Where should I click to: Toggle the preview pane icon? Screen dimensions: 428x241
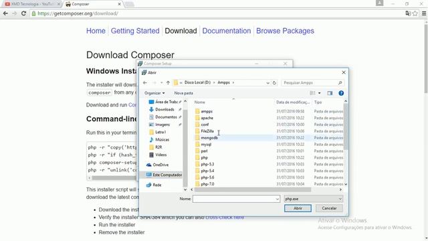tap(330, 93)
